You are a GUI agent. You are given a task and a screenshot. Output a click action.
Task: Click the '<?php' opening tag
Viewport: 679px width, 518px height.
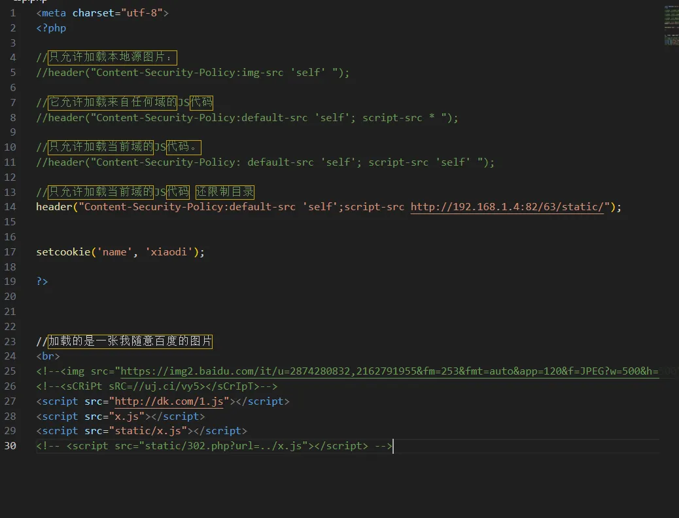pos(51,28)
